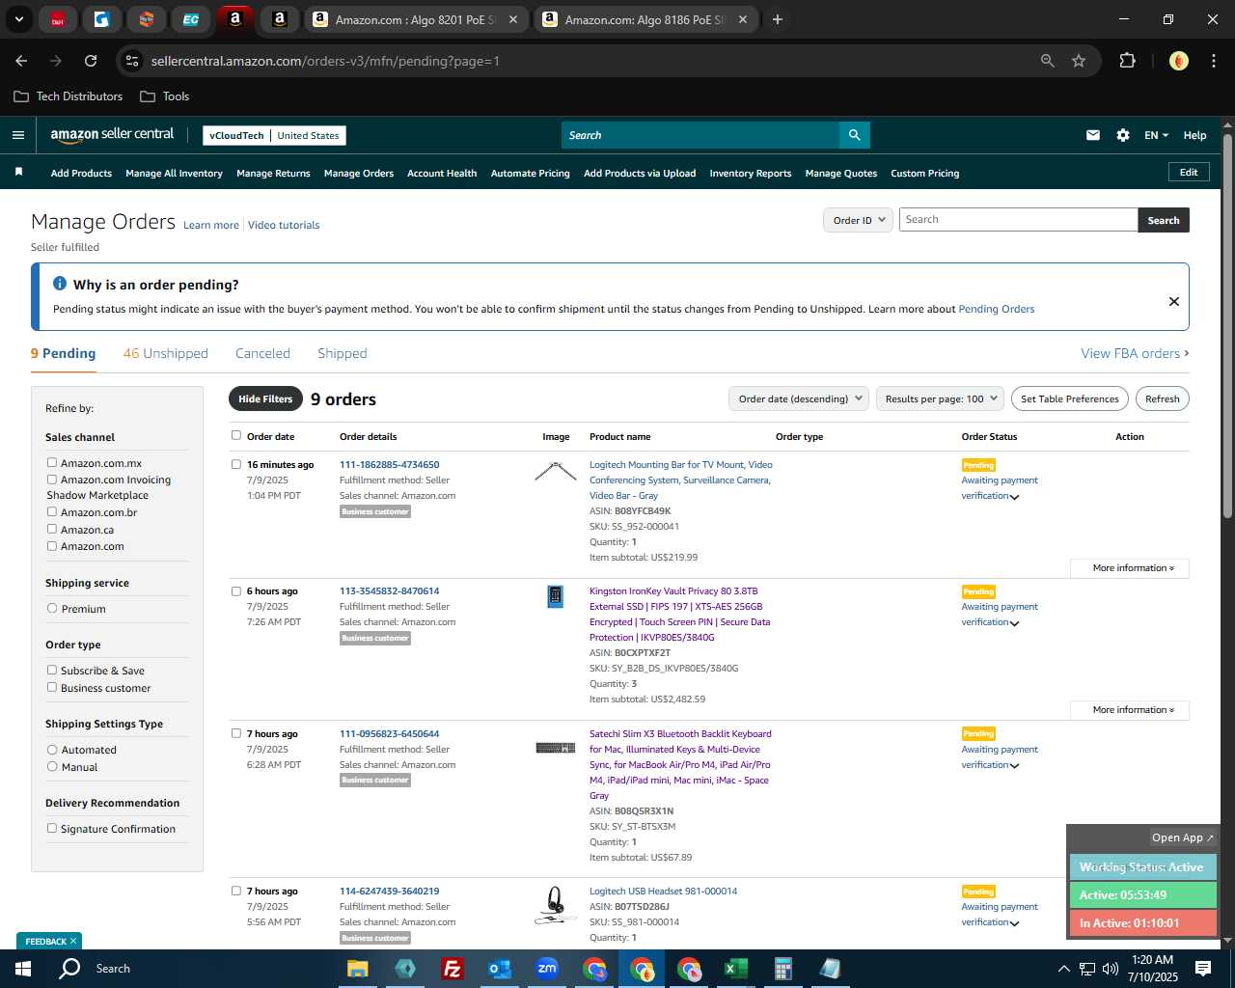The image size is (1235, 988).
Task: Open Manage Returns menu item
Action: (x=273, y=174)
